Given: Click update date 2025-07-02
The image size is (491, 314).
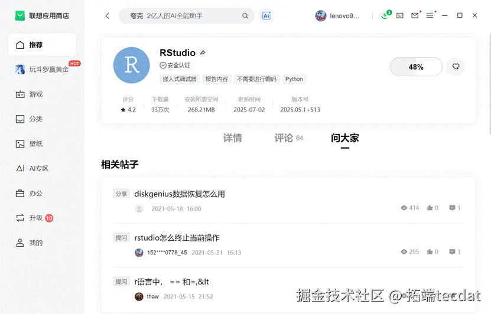Looking at the screenshot, I should [249, 110].
